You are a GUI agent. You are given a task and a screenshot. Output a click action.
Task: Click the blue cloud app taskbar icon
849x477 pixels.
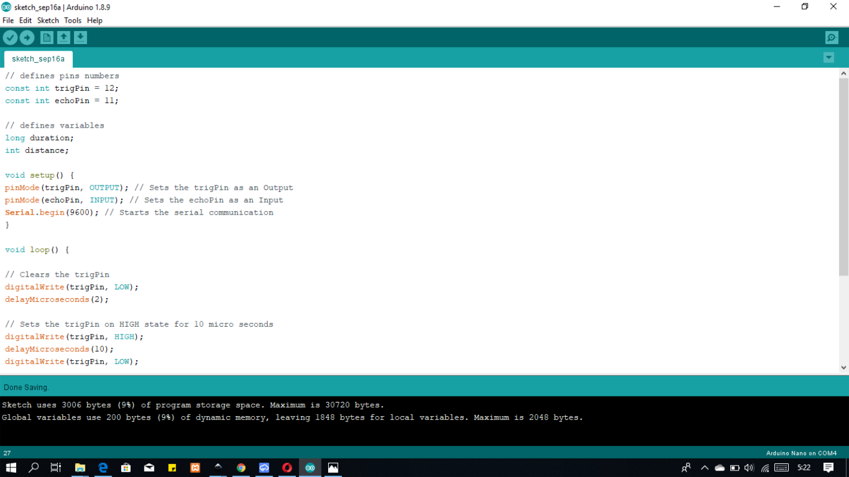pos(264,468)
